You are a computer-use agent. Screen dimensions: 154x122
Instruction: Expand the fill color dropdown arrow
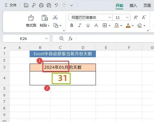tap(121, 26)
